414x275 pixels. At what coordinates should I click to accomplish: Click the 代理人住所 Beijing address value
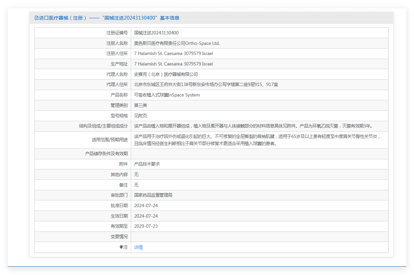pos(206,85)
